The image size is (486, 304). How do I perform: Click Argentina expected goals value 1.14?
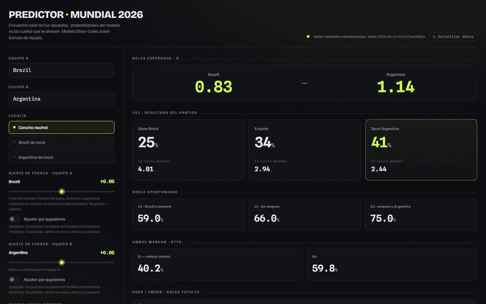point(396,87)
